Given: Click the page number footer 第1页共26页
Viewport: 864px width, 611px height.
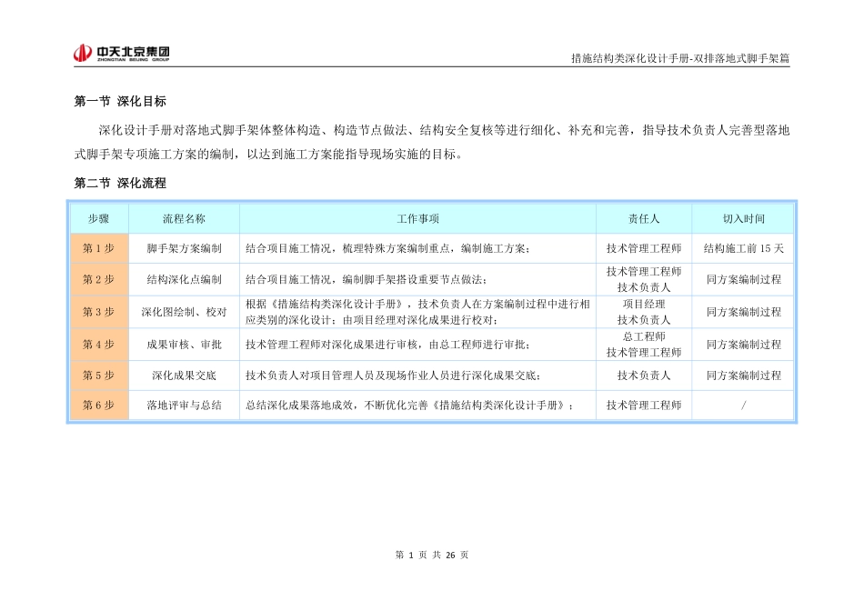Looking at the screenshot, I should click(431, 553).
